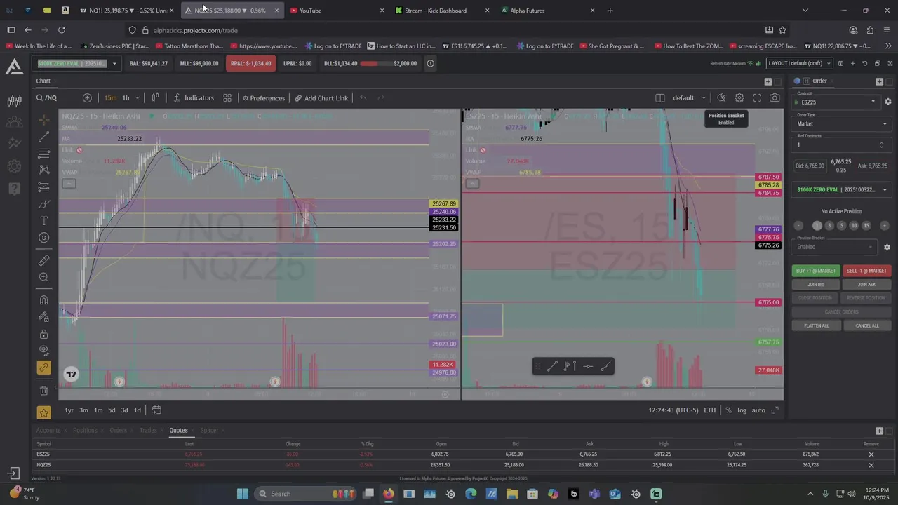Open Windows taskbar Search box

304,494
